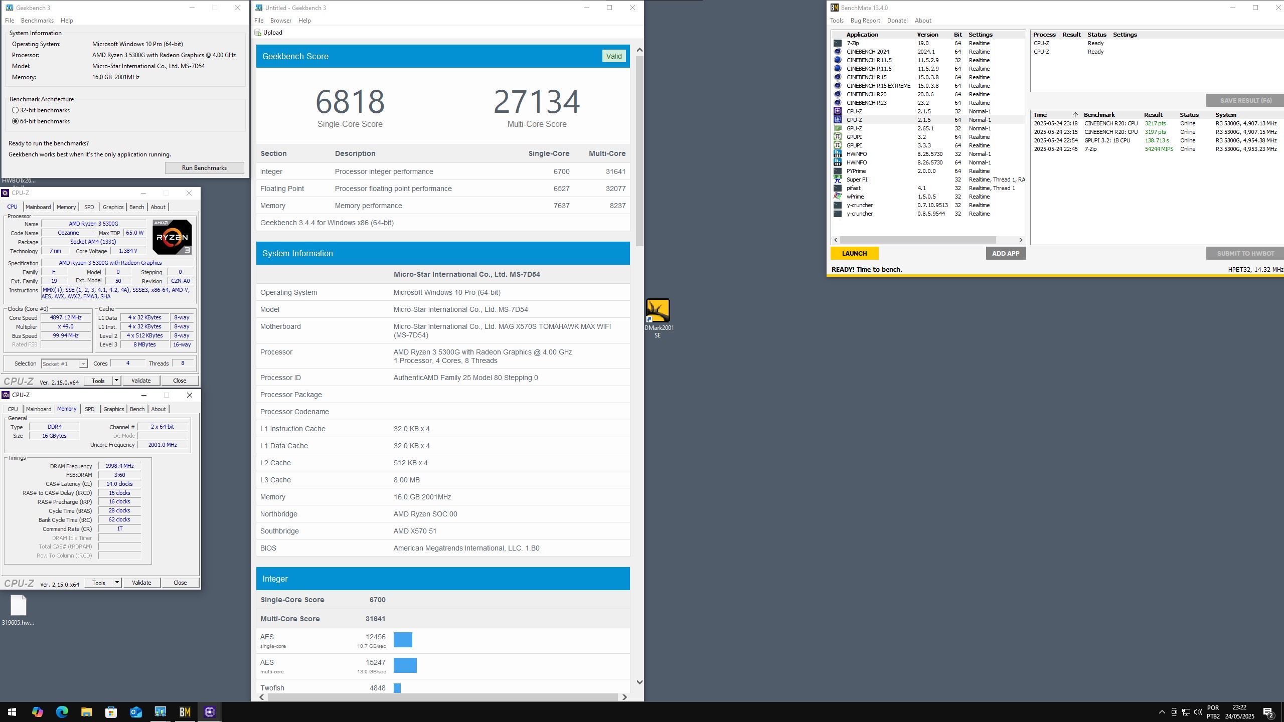The height and width of the screenshot is (722, 1284).
Task: Click ADD APP button in BenchMate
Action: (1006, 254)
